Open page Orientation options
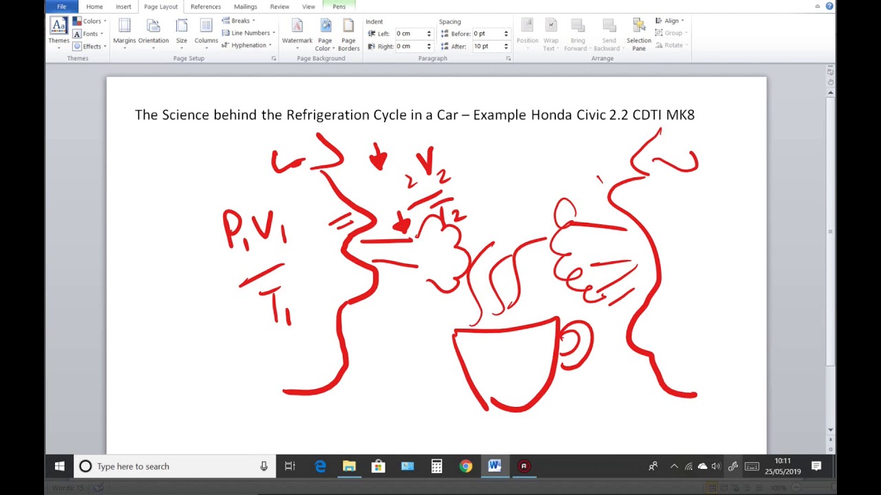 coord(153,33)
